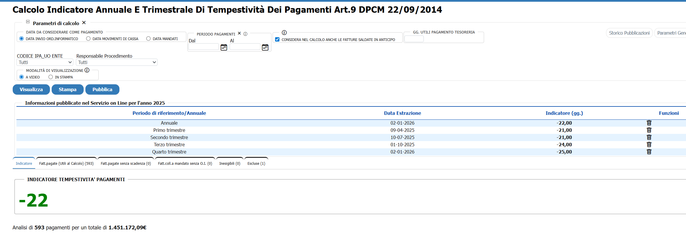Open the 'Al' date calendar picker
686x251 pixels.
pyautogui.click(x=265, y=47)
